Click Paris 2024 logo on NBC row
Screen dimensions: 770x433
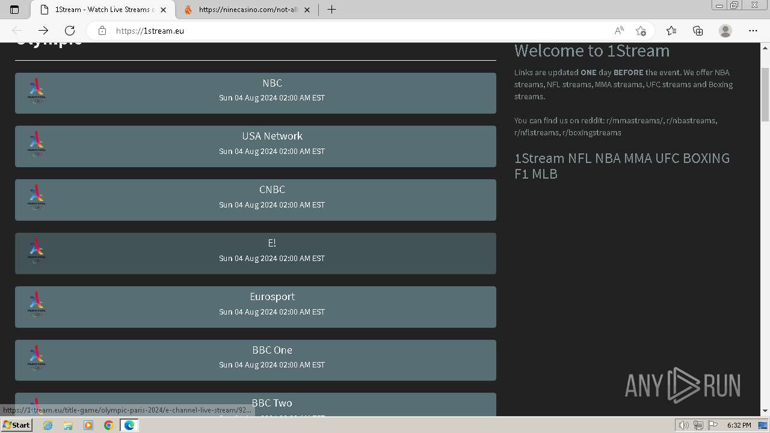point(37,91)
